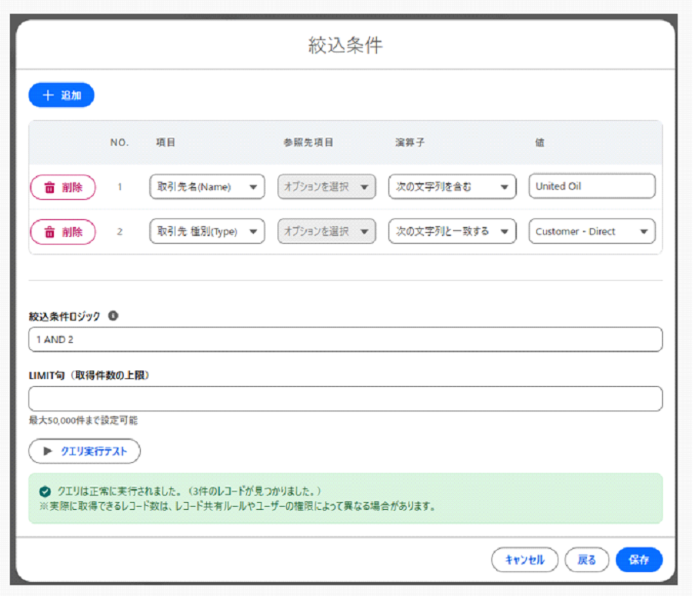Delete condition row 1 using the trash button
The width and height of the screenshot is (693, 596).
63,187
